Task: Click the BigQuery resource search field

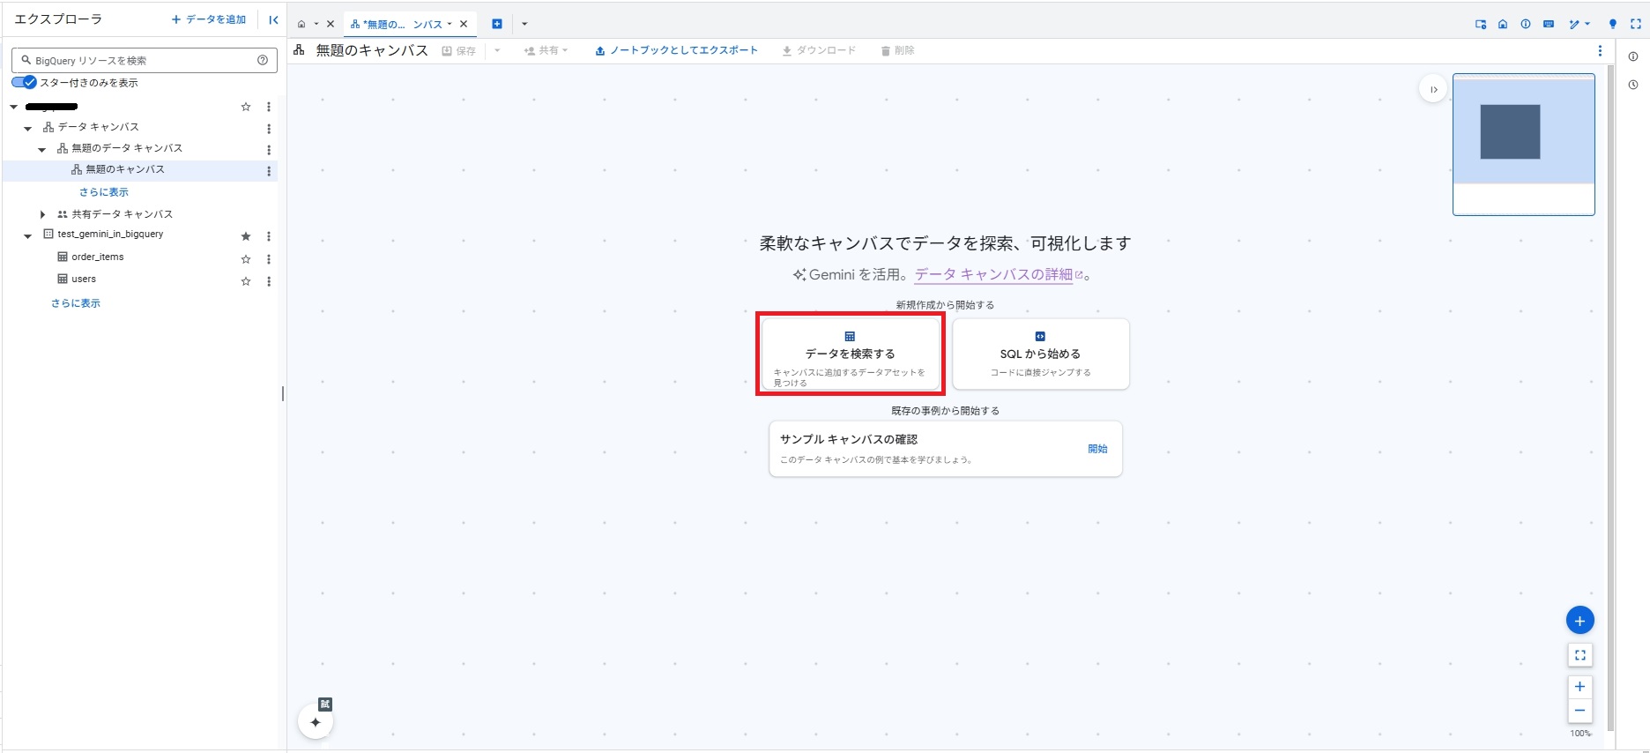Action: point(141,60)
